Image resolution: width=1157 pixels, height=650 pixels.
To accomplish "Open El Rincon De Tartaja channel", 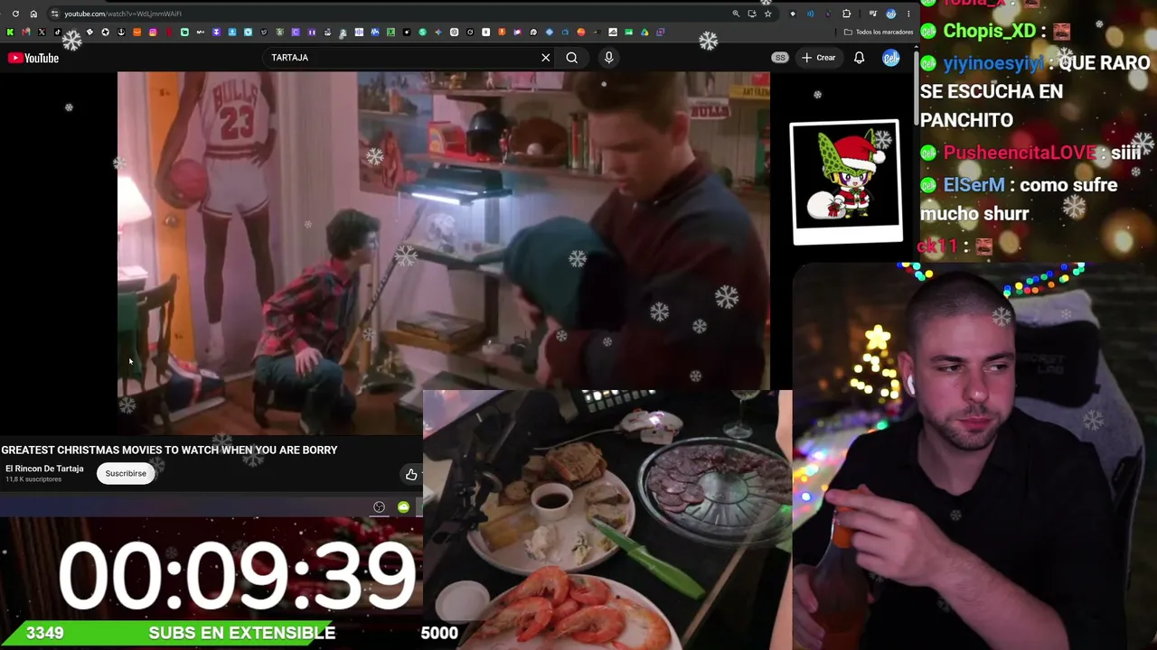I will [44, 469].
